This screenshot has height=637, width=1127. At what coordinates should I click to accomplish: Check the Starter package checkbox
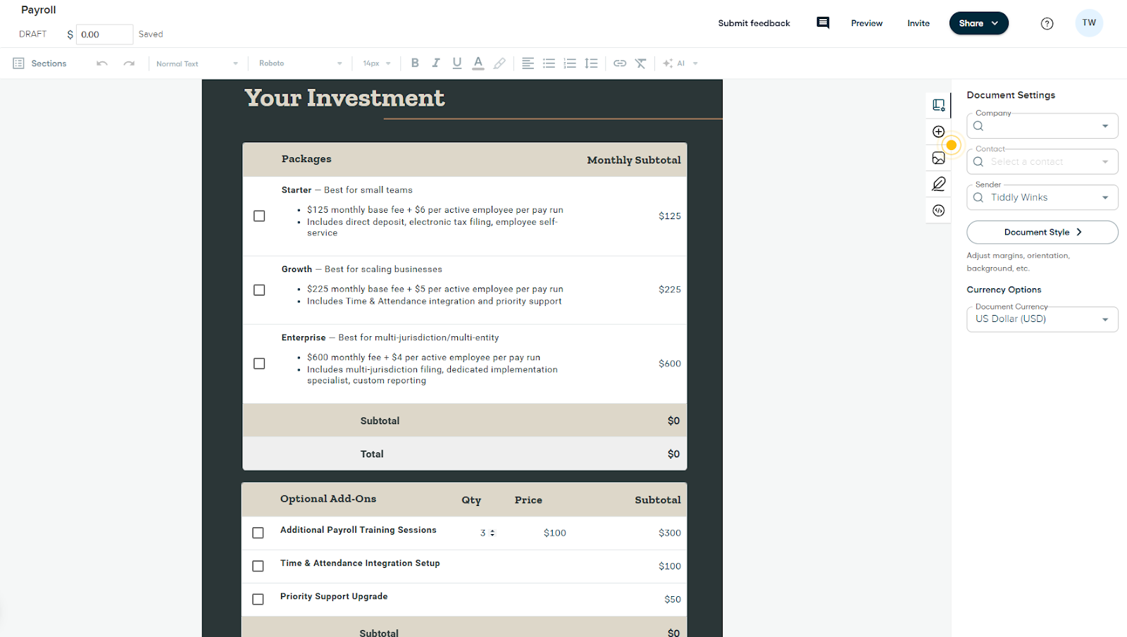(259, 216)
